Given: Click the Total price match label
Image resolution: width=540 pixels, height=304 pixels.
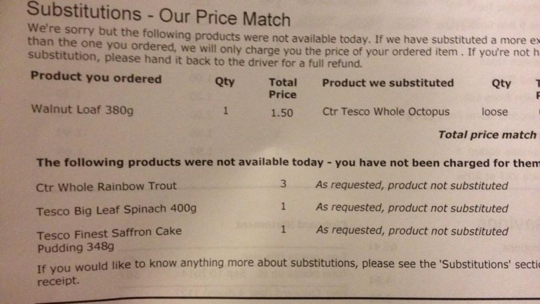Looking at the screenshot, I should 487,135.
